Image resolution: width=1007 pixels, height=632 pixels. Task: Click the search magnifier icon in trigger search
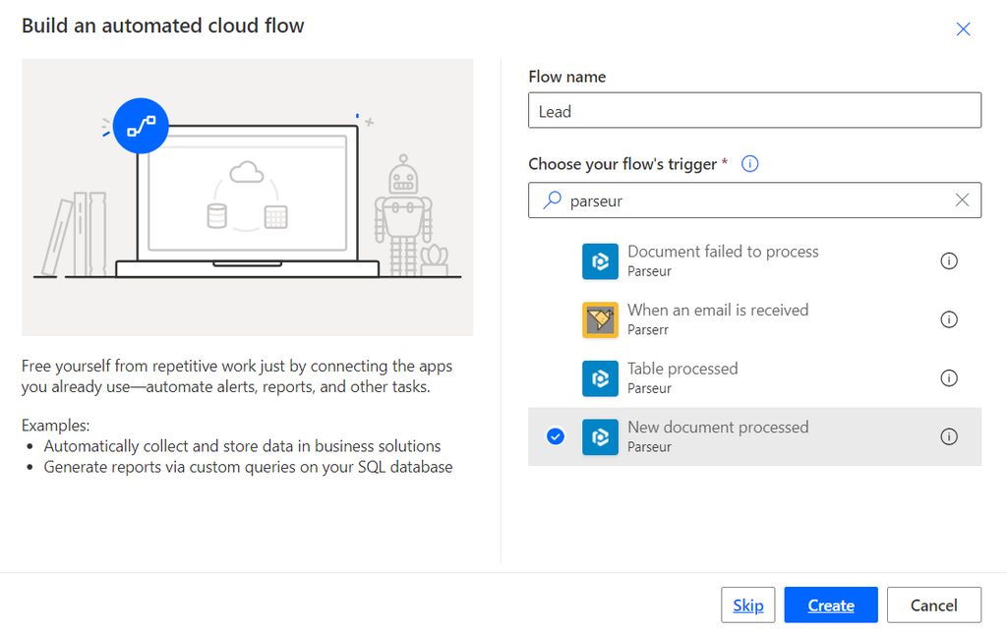[x=552, y=201]
